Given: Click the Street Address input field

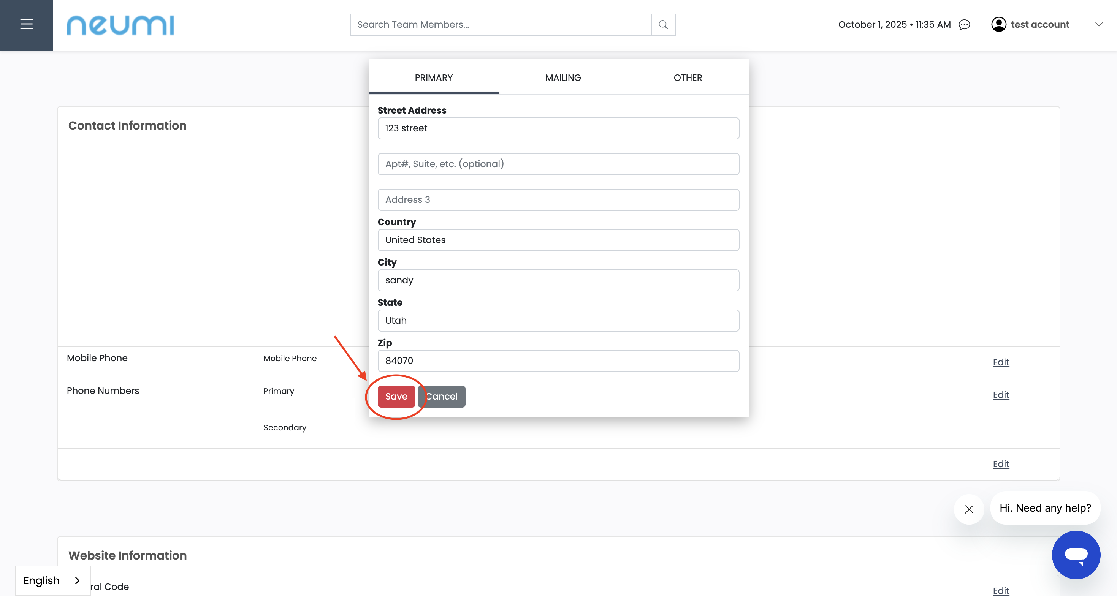Looking at the screenshot, I should coord(558,128).
